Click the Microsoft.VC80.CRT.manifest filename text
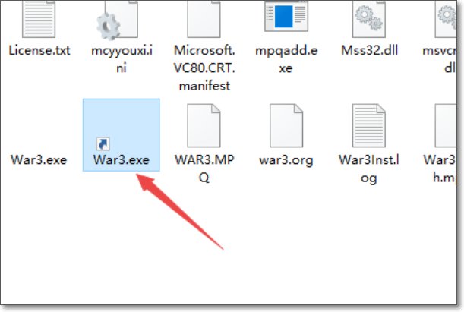This screenshot has height=312, width=464. click(204, 68)
